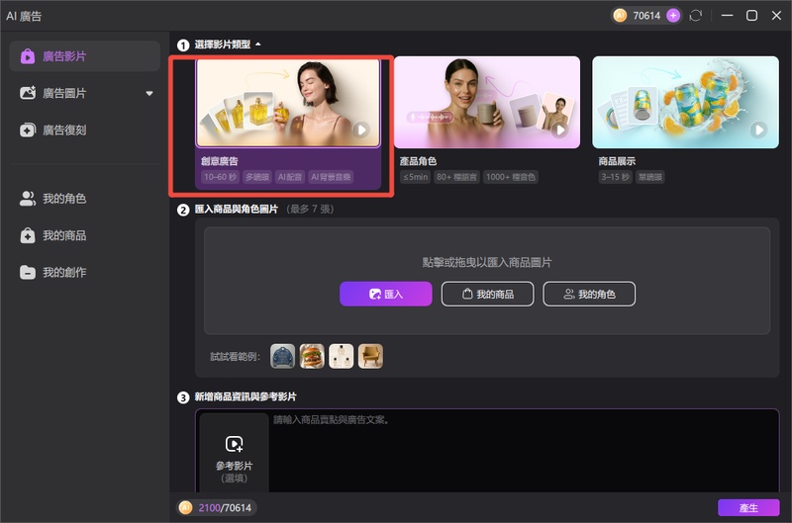Screen dimensions: 792x523
Task: Click the 我的商品 import button
Action: [487, 294]
